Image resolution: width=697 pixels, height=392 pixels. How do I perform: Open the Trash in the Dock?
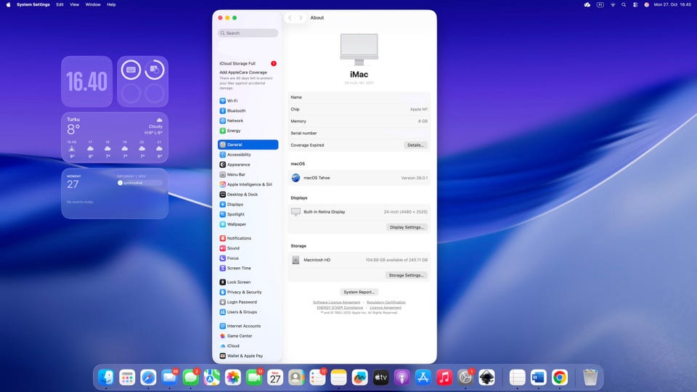[x=590, y=377]
